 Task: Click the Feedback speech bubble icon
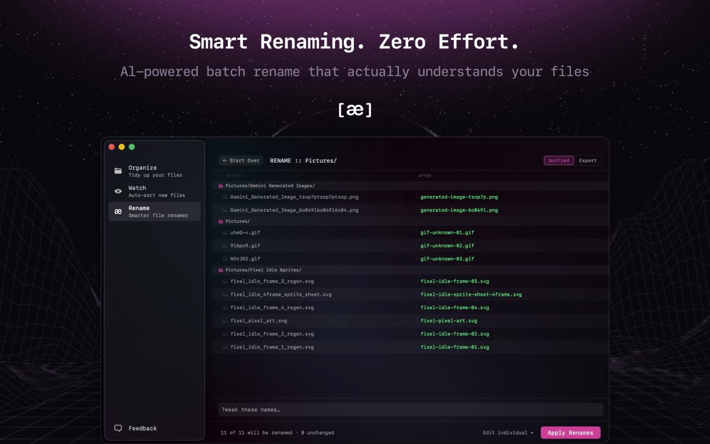coord(118,428)
